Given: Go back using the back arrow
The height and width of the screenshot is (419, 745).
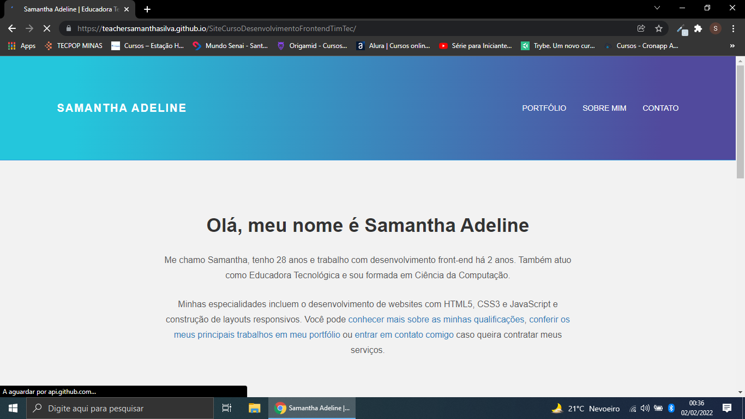Looking at the screenshot, I should coord(11,28).
